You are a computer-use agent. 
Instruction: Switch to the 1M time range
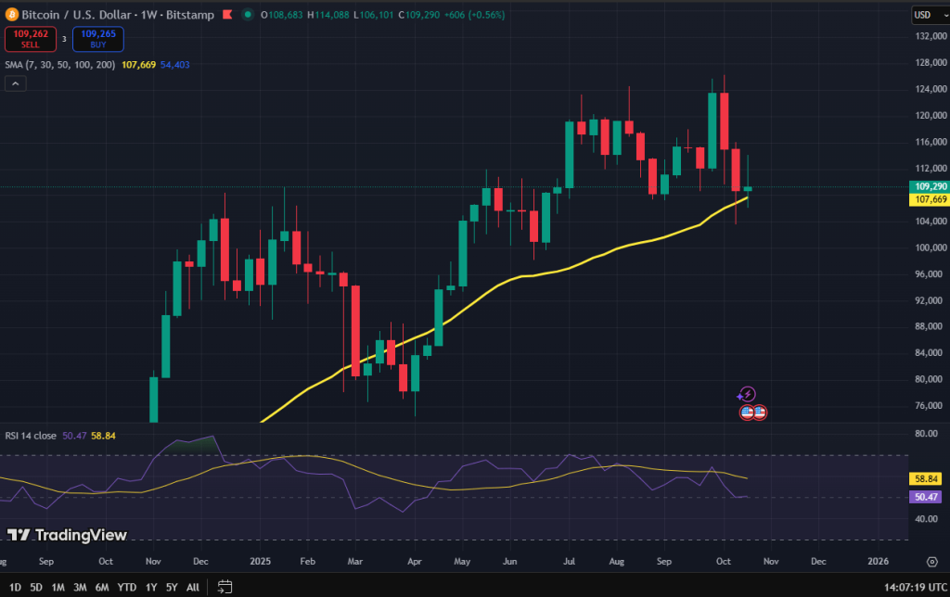[58, 588]
